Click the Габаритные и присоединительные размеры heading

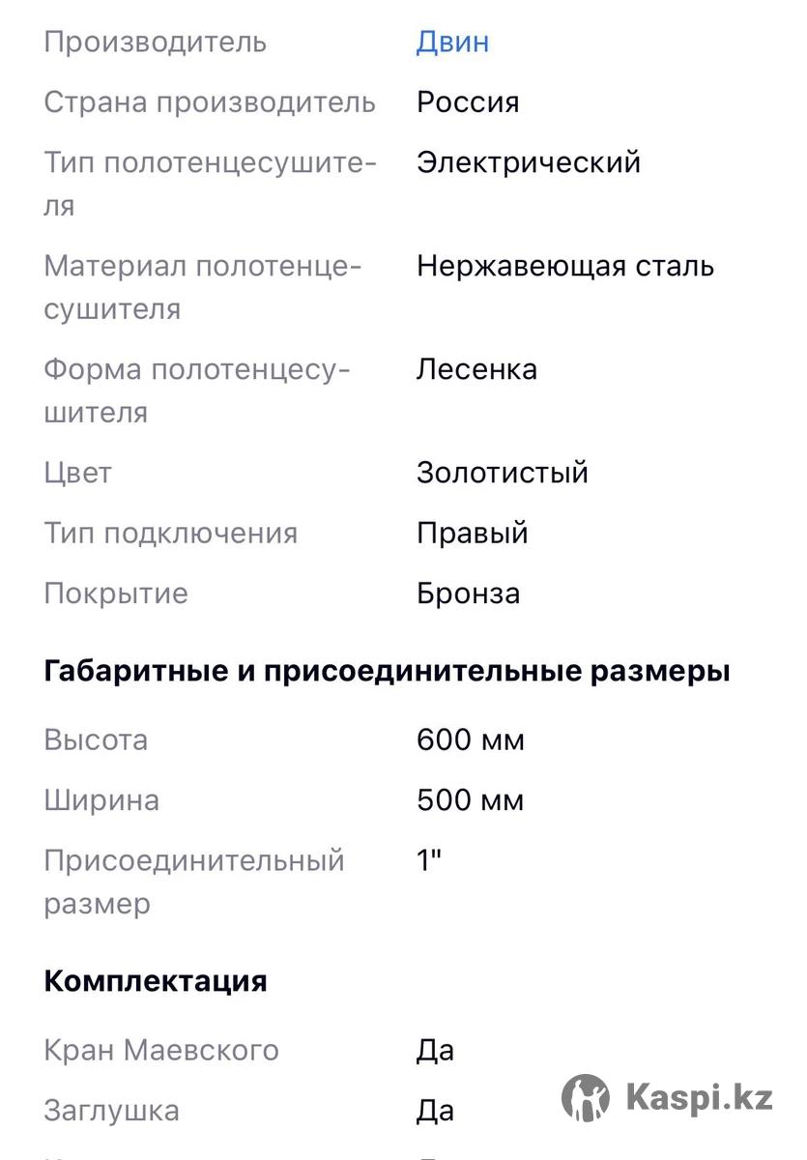click(387, 671)
